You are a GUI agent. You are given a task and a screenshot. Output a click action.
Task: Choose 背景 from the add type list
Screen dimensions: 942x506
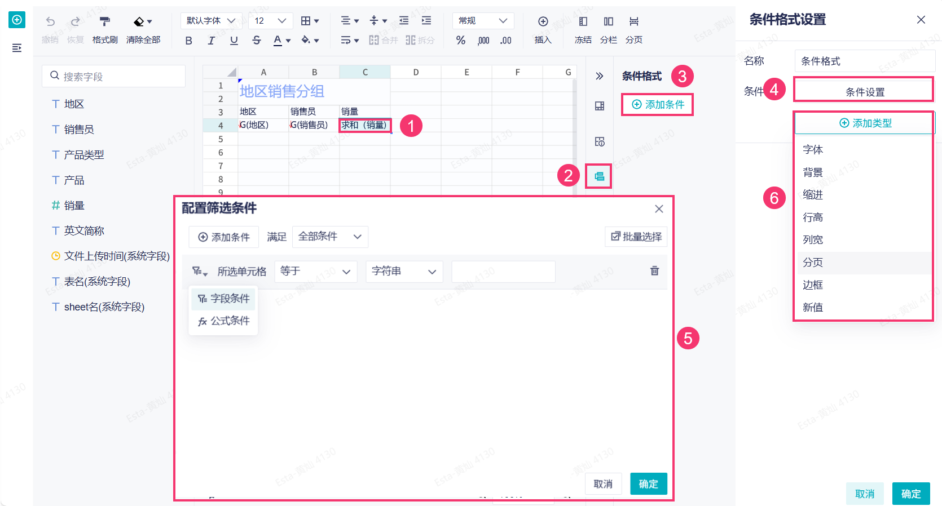[863, 172]
